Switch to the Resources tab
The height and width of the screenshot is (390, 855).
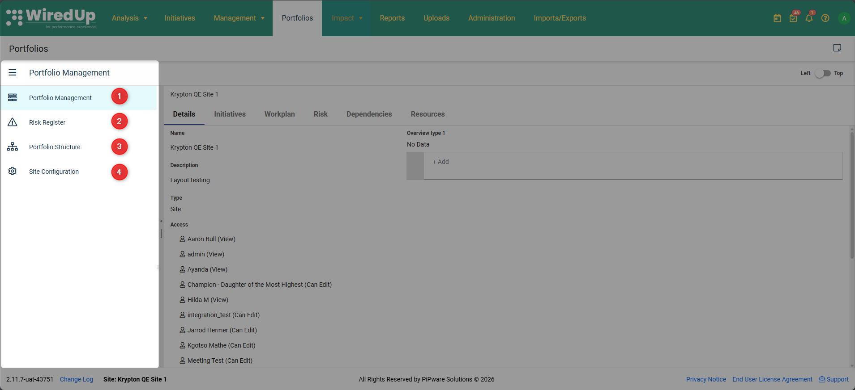coord(428,114)
